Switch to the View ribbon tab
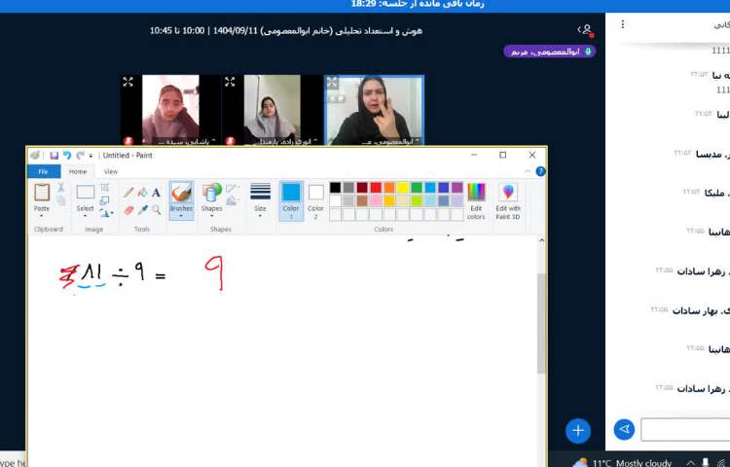The width and height of the screenshot is (730, 467). (x=111, y=171)
